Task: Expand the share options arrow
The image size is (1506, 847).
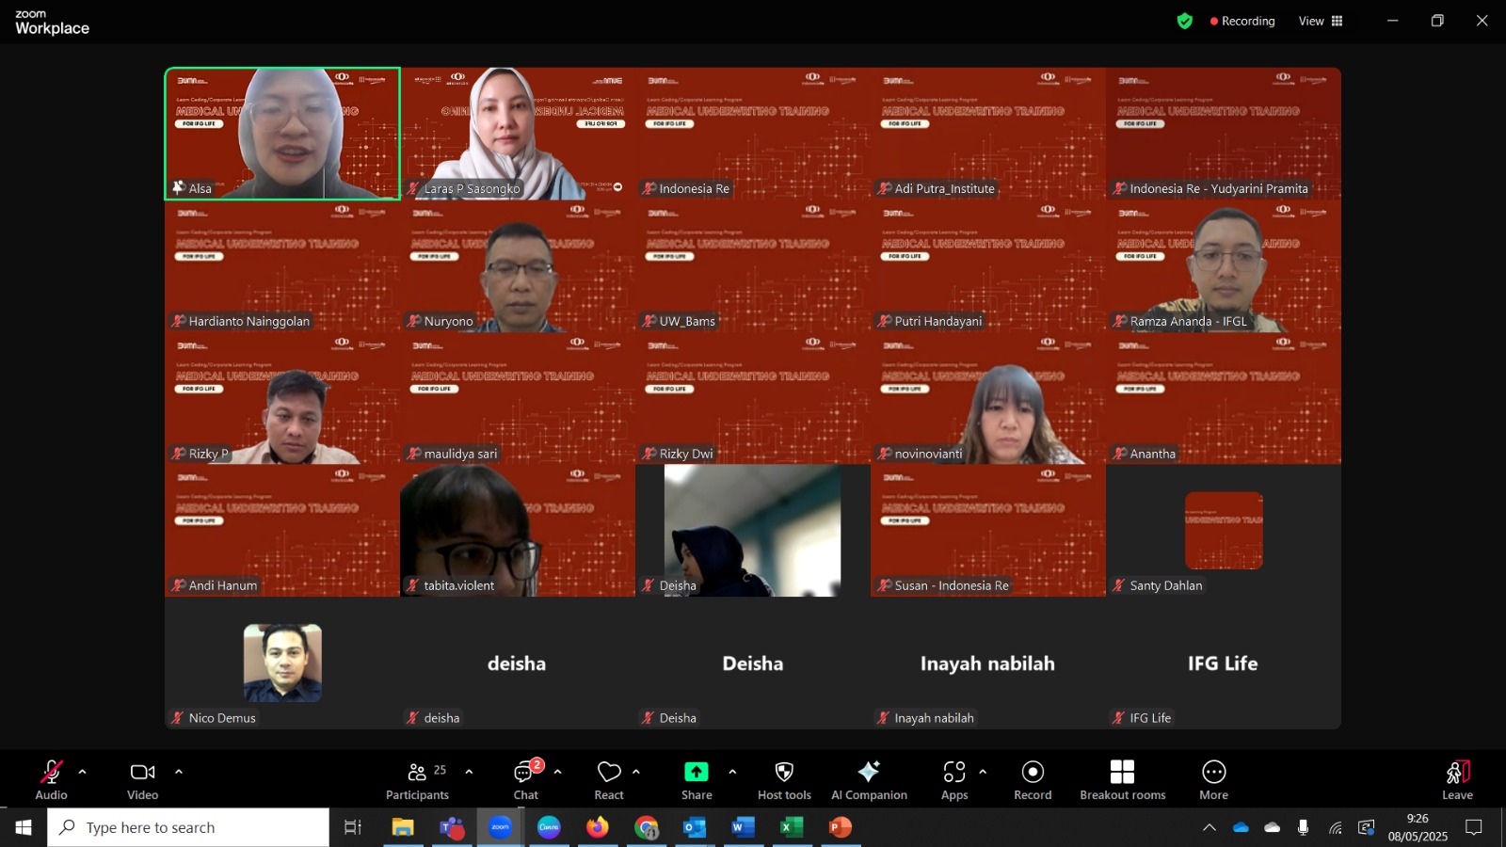Action: tap(732, 772)
